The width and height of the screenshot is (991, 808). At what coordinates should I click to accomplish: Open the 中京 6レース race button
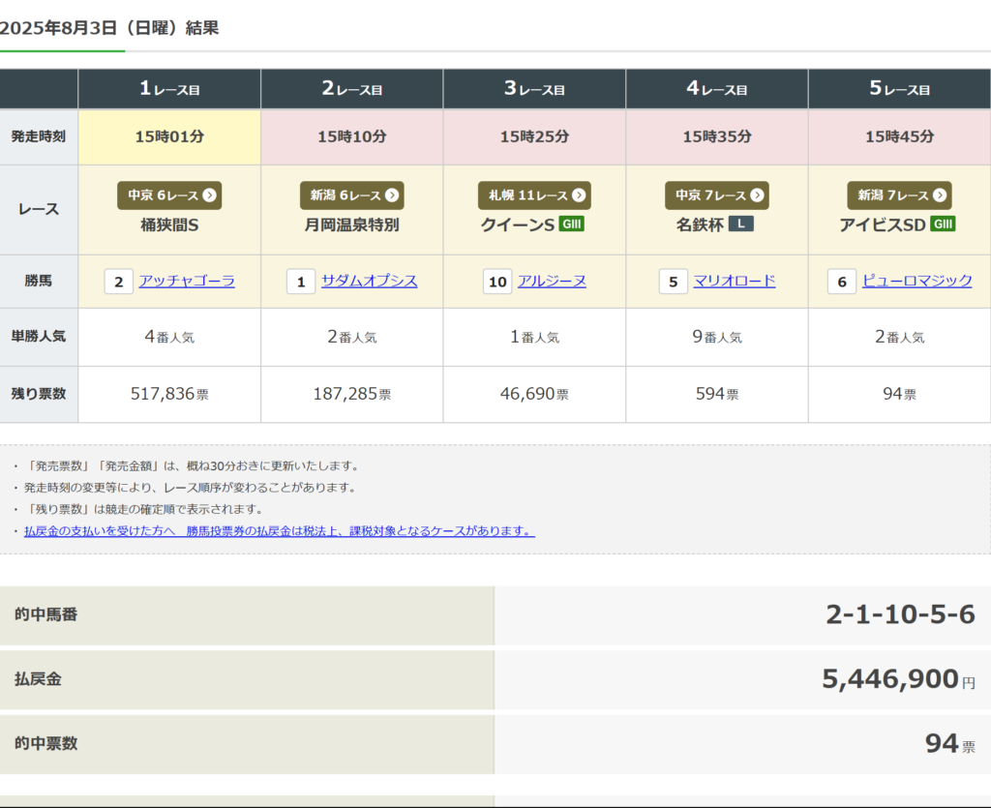[169, 195]
